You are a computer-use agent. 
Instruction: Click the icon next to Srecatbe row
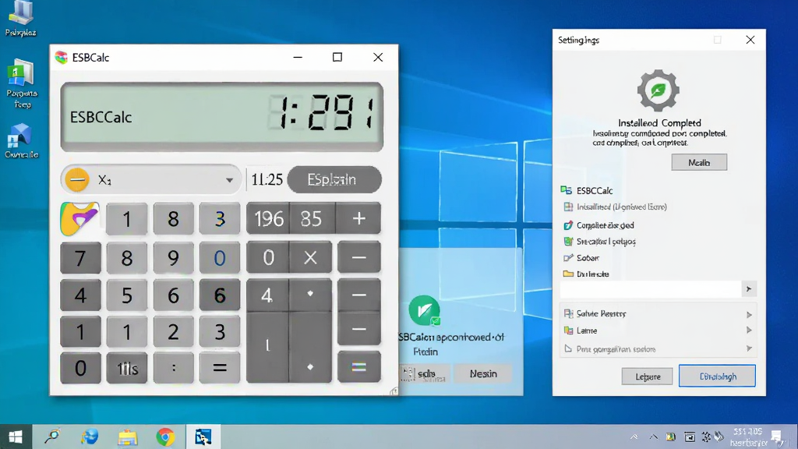(x=568, y=242)
